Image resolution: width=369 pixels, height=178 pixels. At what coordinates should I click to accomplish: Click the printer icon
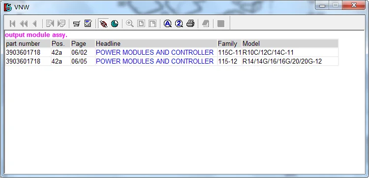pos(190,24)
